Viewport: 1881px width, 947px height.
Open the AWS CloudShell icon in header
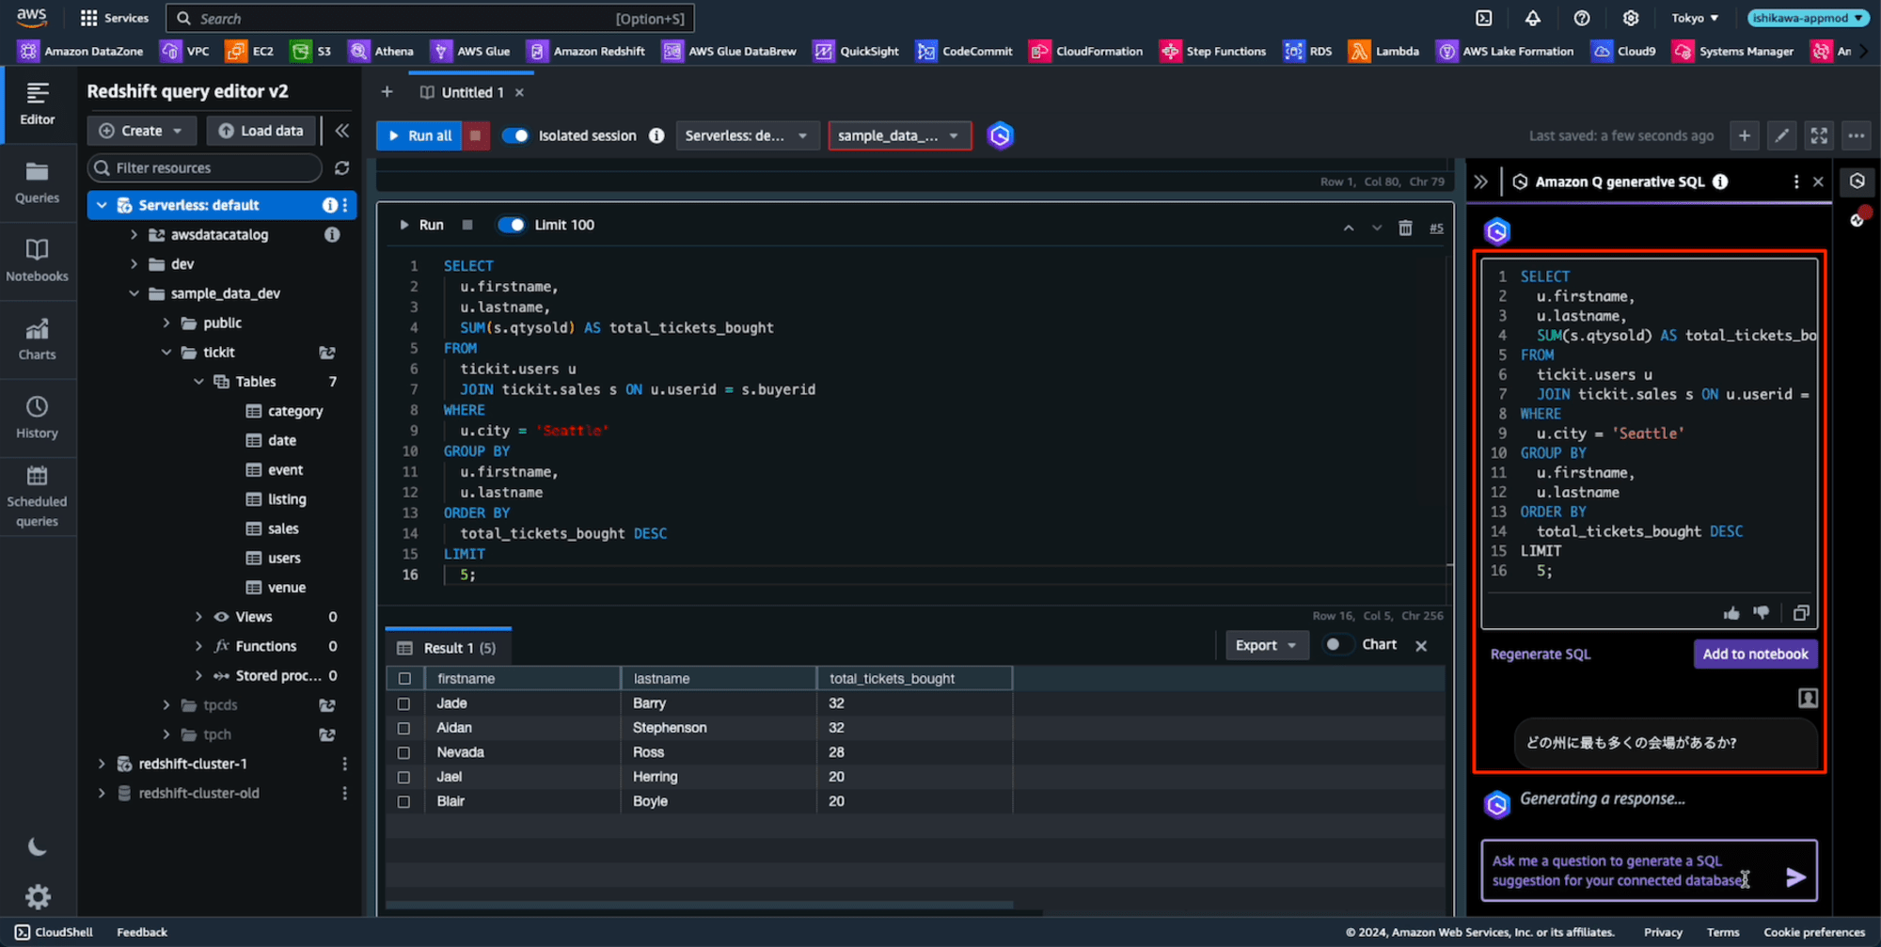pyautogui.click(x=1484, y=18)
